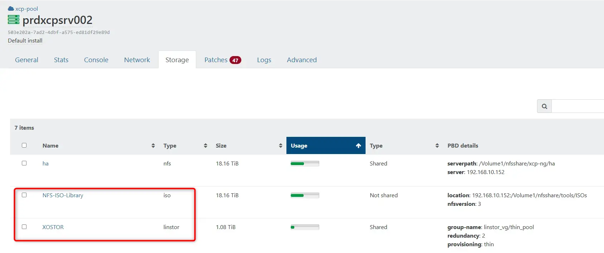604x253 pixels.
Task: Check the box for XOSTOR
Action: tap(24, 227)
